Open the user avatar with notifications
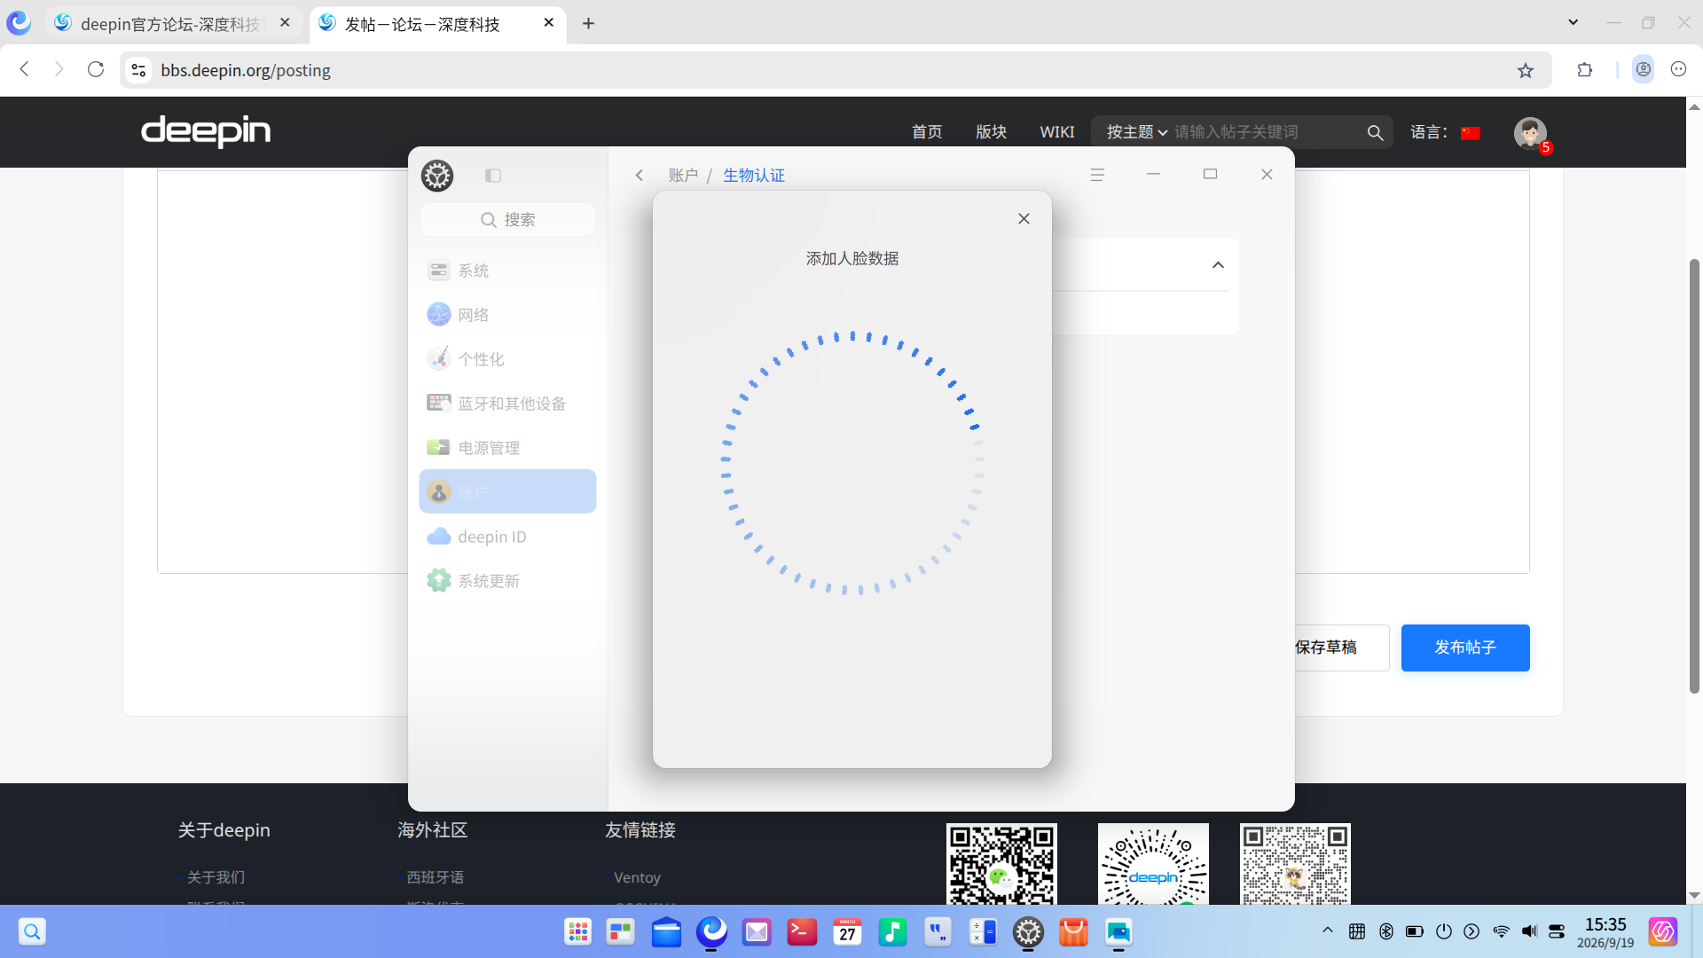Viewport: 1703px width, 958px height. click(x=1530, y=133)
